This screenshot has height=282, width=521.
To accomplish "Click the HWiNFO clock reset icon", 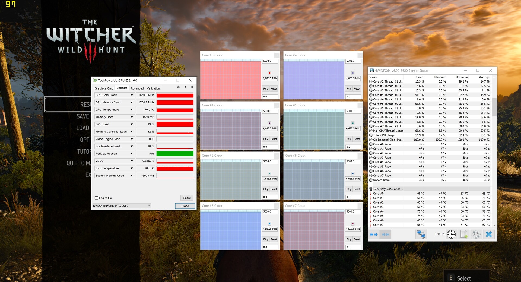I will click(x=452, y=234).
